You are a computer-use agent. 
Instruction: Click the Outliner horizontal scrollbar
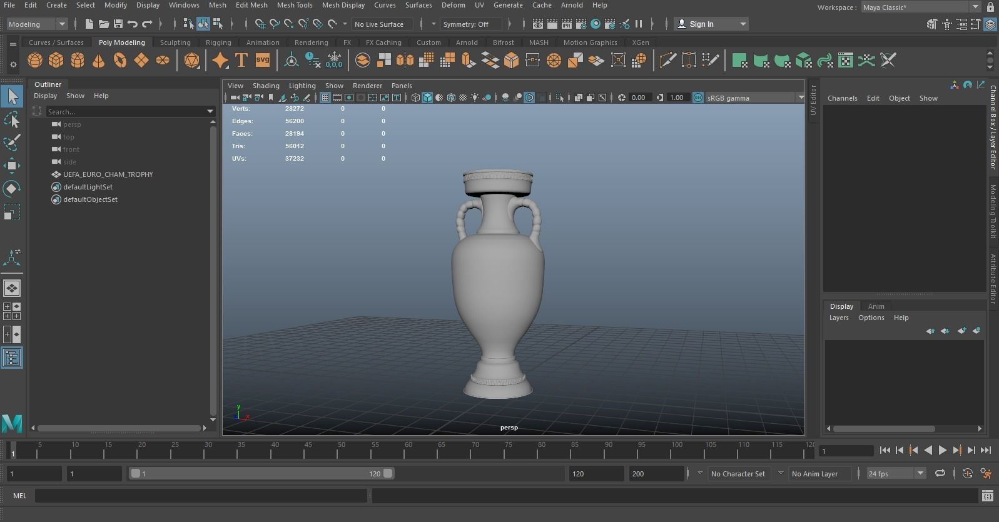tap(119, 428)
